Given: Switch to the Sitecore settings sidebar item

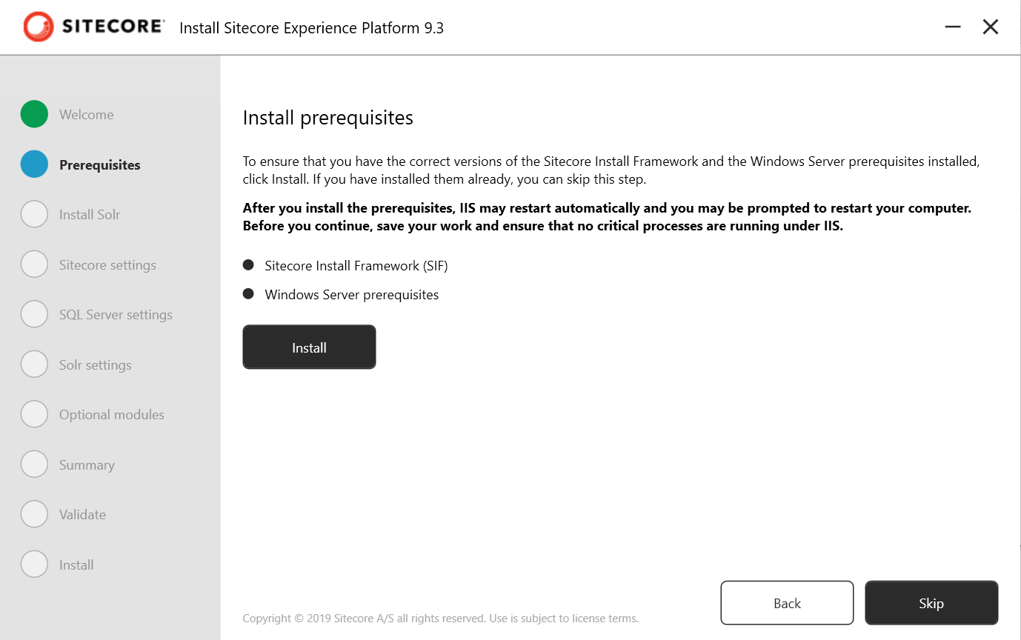Looking at the screenshot, I should tap(107, 264).
